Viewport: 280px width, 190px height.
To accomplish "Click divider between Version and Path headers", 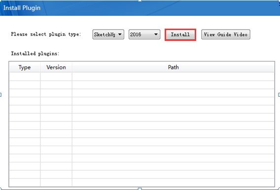I will (72, 68).
